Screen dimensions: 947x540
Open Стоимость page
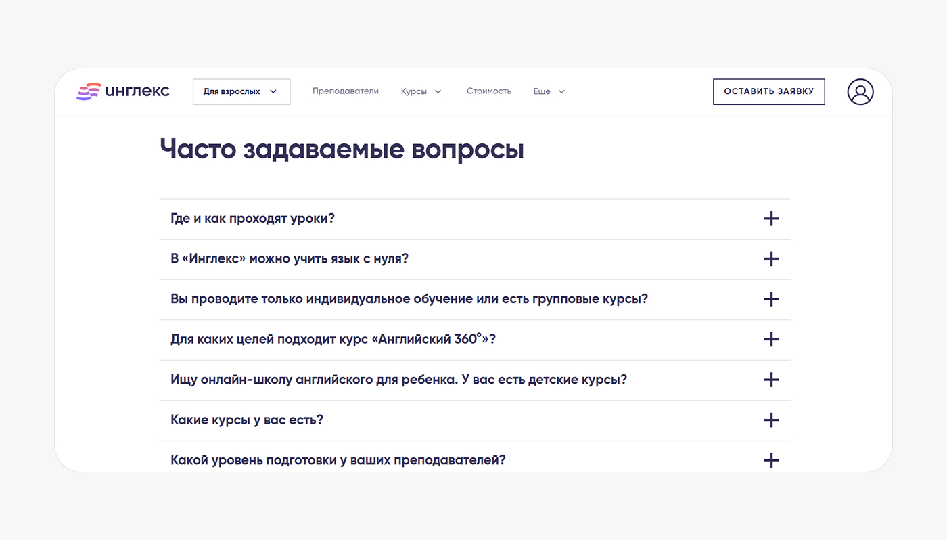[489, 91]
